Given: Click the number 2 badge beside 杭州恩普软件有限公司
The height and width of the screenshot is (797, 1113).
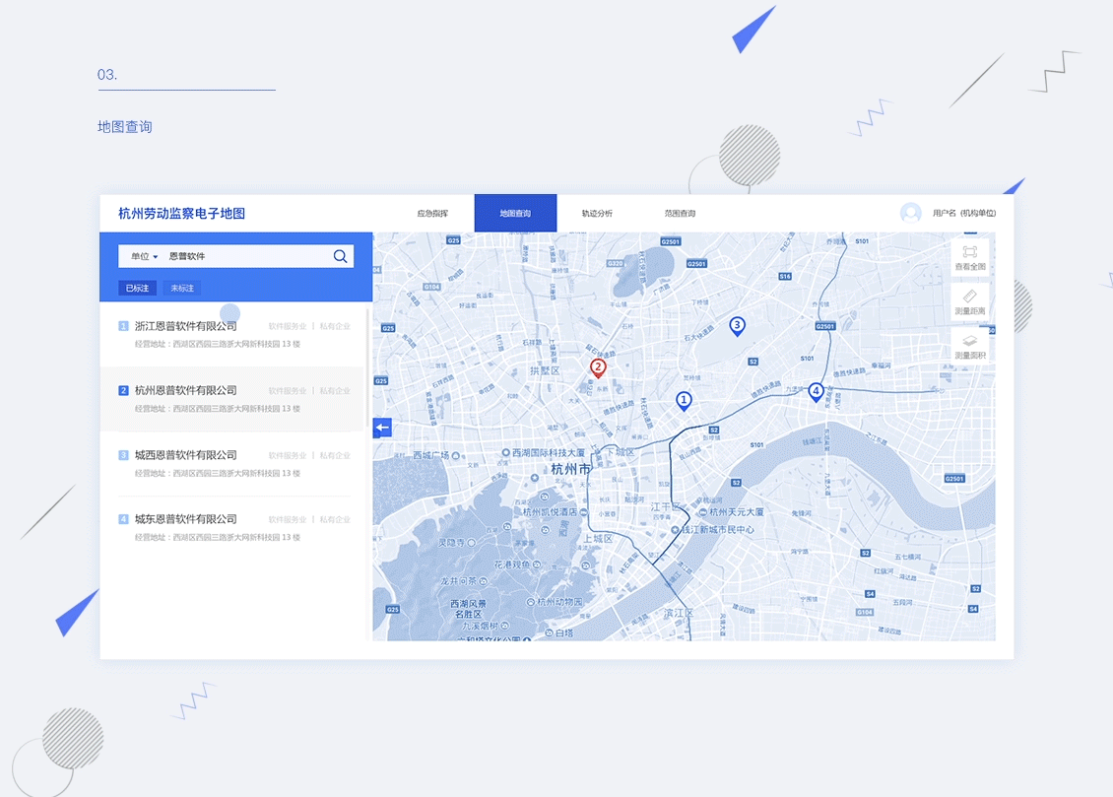Looking at the screenshot, I should pos(123,390).
